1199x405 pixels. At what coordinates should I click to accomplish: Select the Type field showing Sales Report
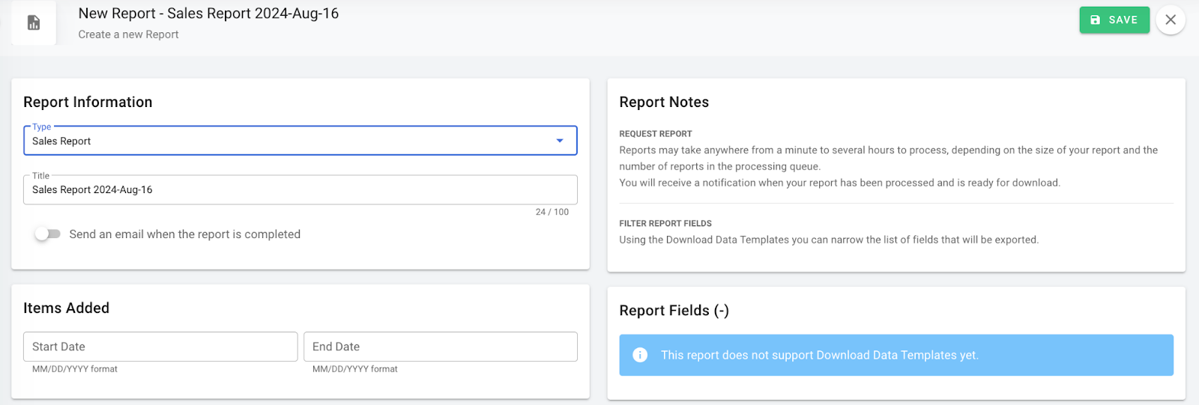click(x=285, y=141)
